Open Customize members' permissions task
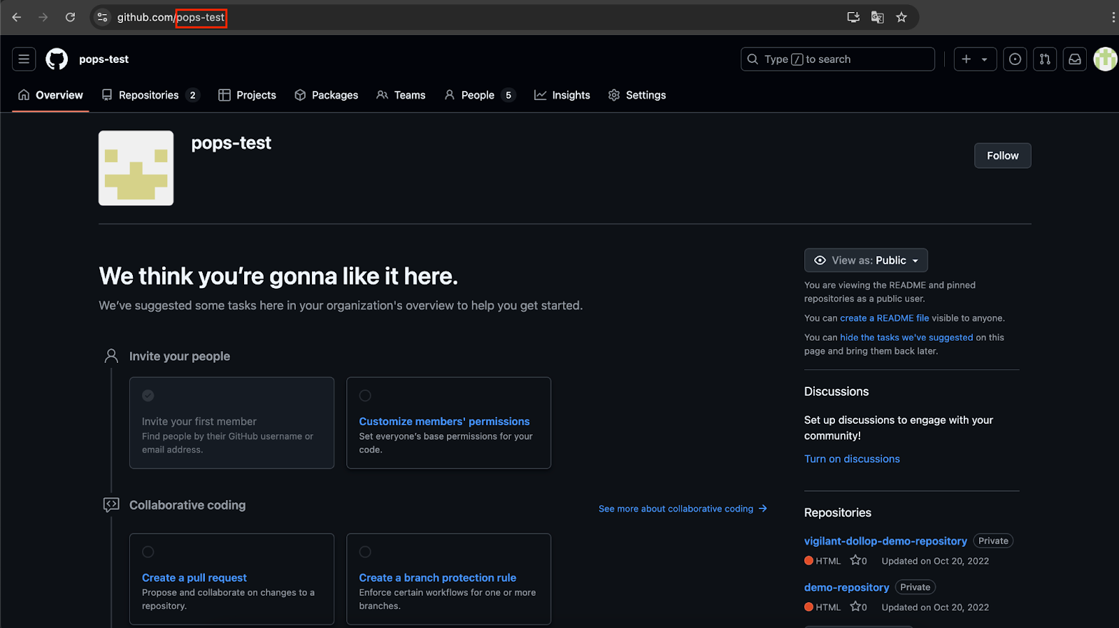 (444, 421)
